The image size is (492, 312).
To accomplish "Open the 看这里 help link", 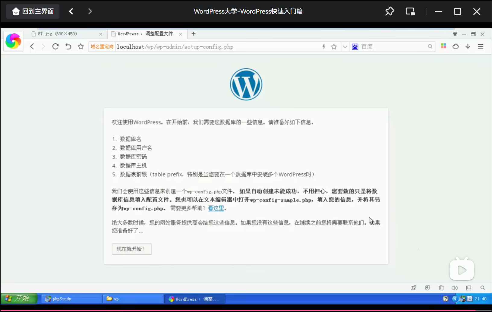I will tap(216, 208).
